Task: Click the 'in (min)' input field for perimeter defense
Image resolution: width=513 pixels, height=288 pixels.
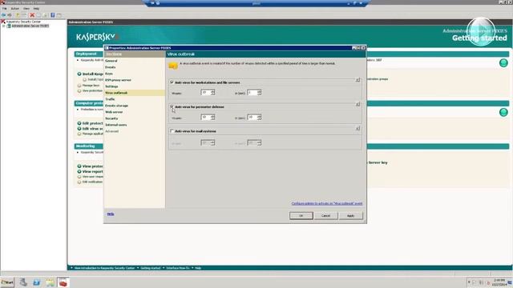Action: coord(252,118)
